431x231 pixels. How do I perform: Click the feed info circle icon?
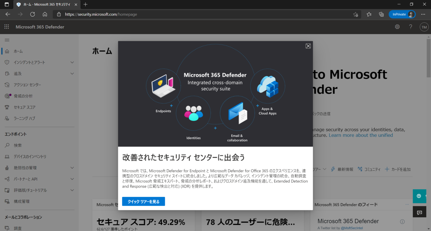[x=402, y=221]
